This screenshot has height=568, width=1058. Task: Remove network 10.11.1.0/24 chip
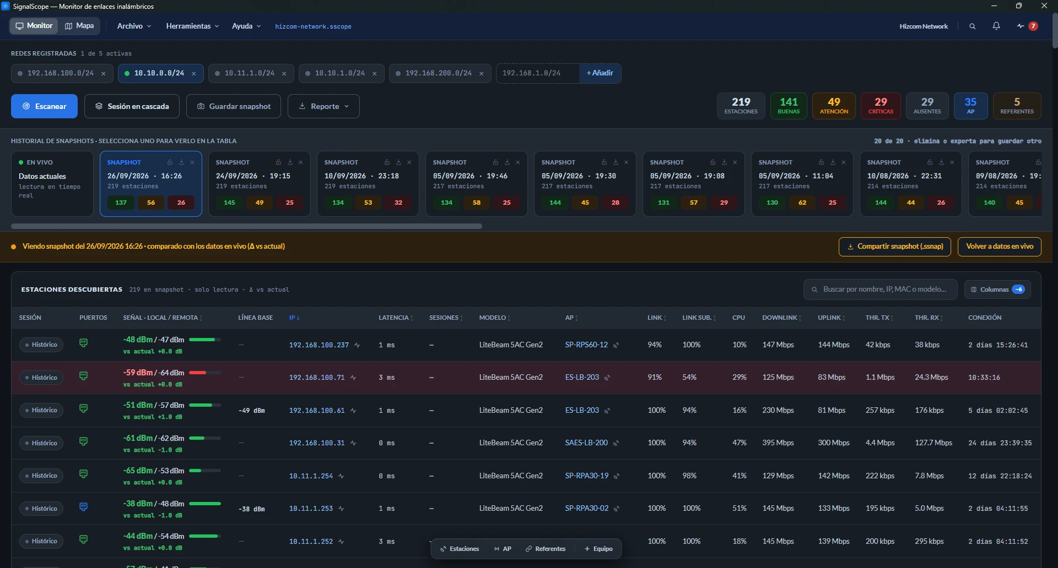284,74
